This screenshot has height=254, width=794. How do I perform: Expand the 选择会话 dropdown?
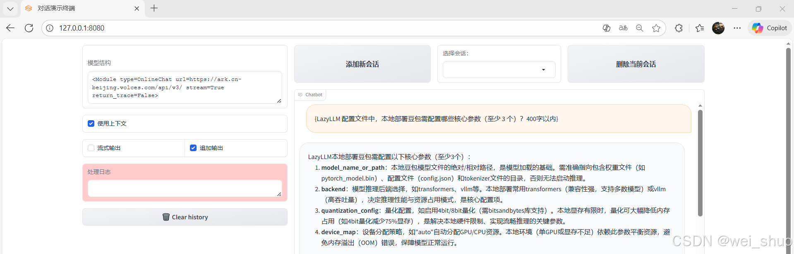tap(499, 70)
